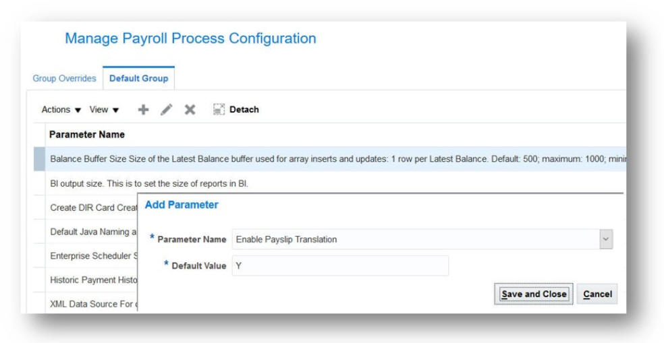The image size is (664, 343).
Task: Click the Parameter Name column header
Action: point(86,134)
